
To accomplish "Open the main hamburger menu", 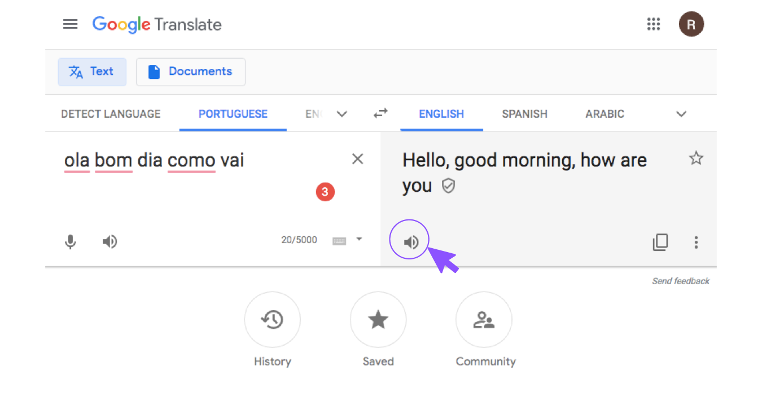I will [x=70, y=24].
